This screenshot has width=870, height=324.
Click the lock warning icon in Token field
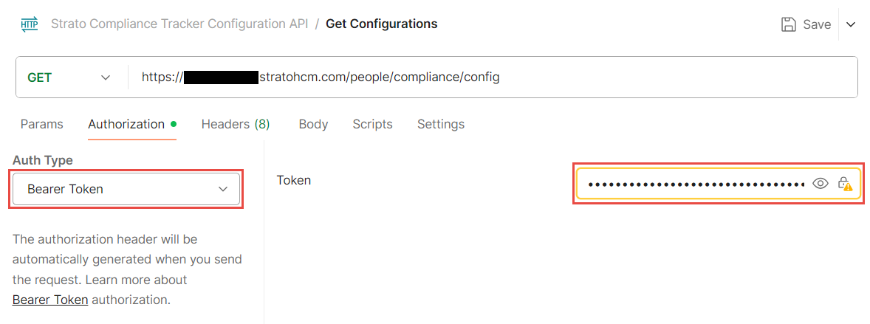844,184
